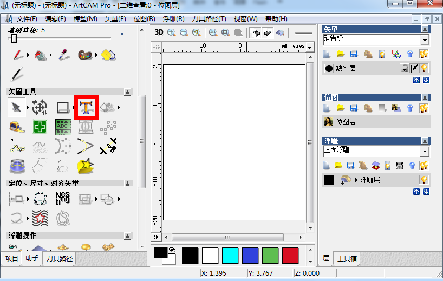443x281 pixels.
Task: Zoom in on the 2D view
Action: pos(172,32)
